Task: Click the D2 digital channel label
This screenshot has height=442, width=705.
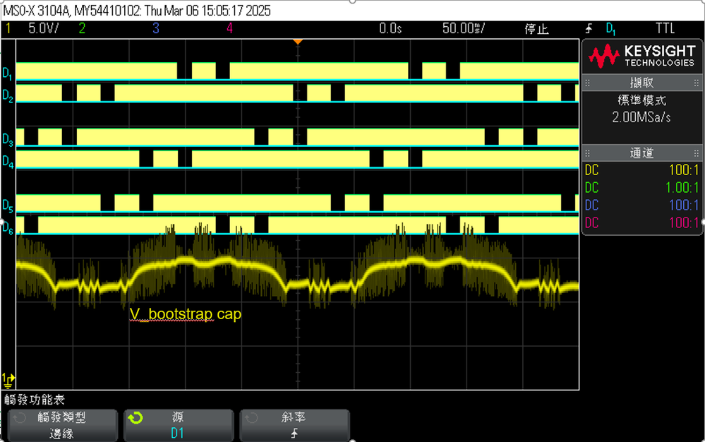Action: click(x=7, y=95)
